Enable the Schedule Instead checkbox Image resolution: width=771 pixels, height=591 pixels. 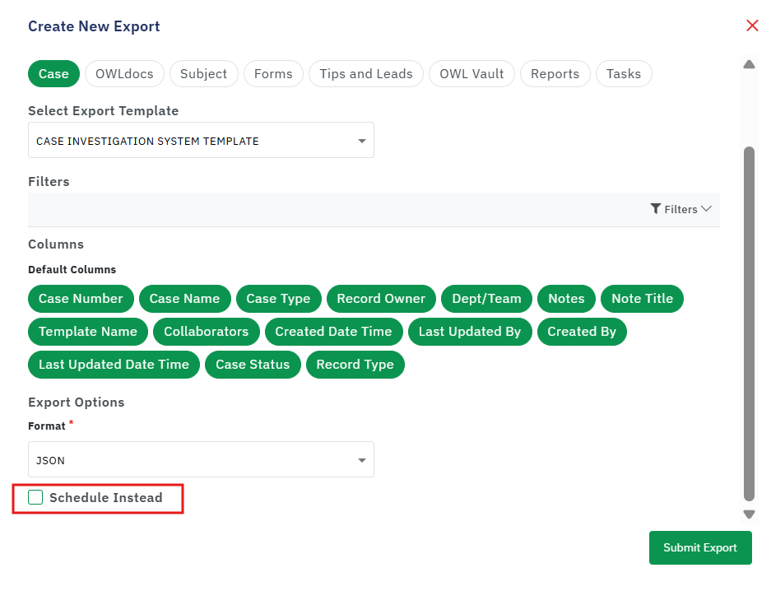35,497
